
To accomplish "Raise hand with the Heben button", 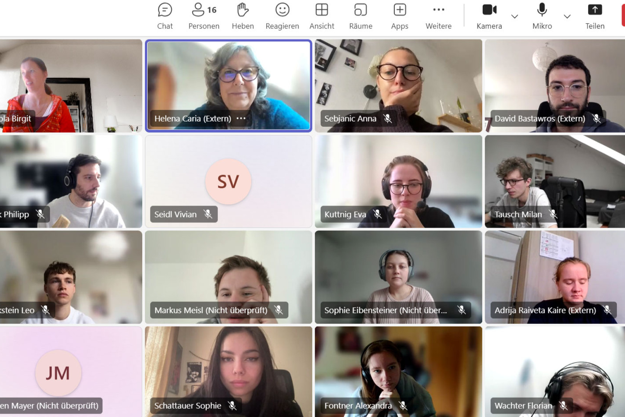I will [x=243, y=16].
